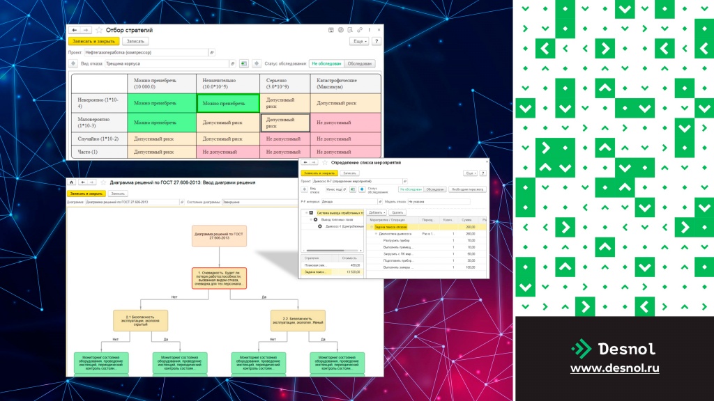Image resolution: width=714 pixels, height=401 pixels.
Task: Toggle Необходим пересмотр in the мероприятий window
Action: (467, 189)
